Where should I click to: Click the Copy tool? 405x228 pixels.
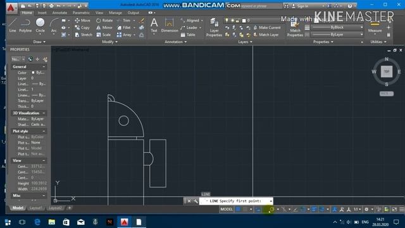tap(82, 27)
